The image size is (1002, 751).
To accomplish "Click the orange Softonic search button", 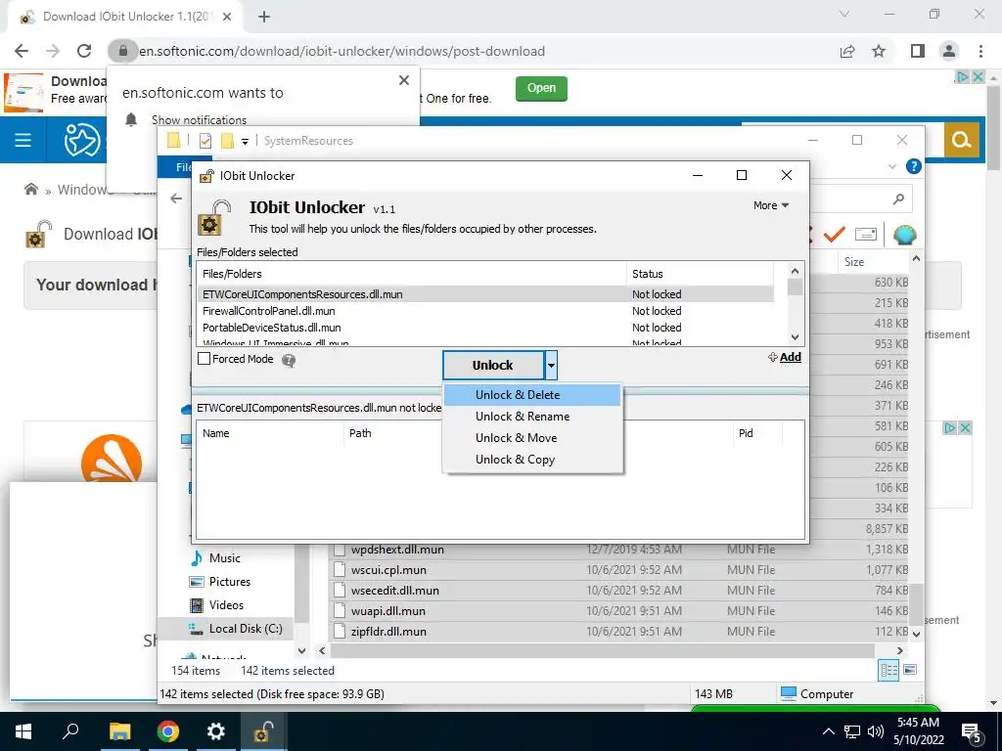I will (x=962, y=140).
